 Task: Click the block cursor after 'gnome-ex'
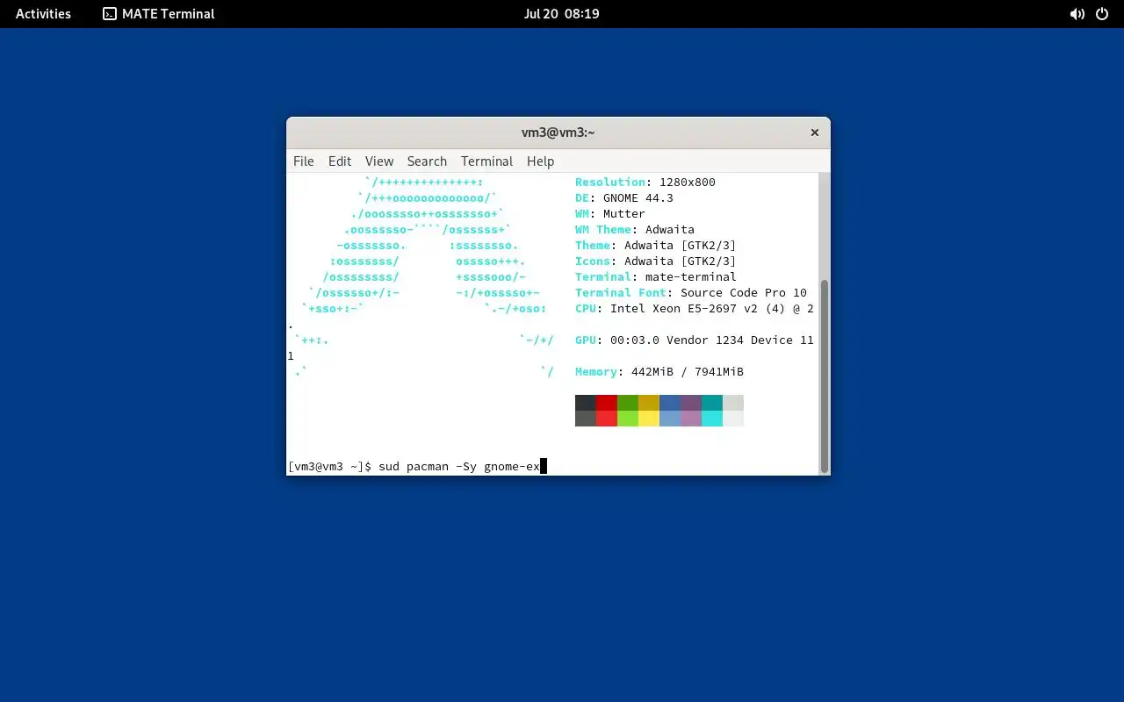point(544,467)
